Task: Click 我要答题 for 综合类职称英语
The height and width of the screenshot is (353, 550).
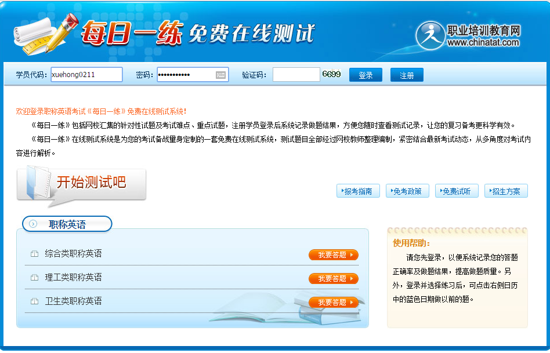Action: 333,255
